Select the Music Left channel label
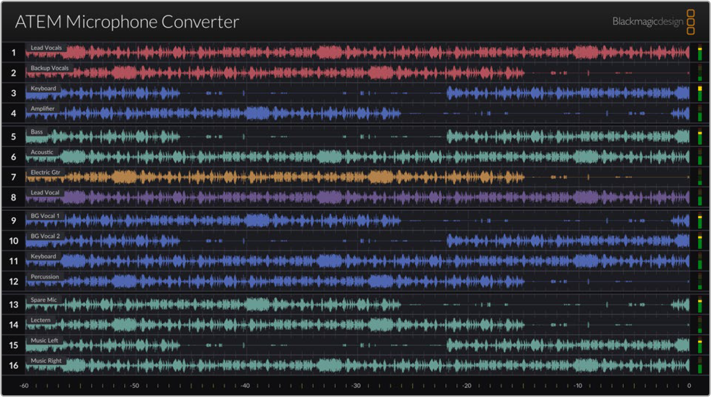Viewport: 711px width, 397px height. tap(44, 340)
